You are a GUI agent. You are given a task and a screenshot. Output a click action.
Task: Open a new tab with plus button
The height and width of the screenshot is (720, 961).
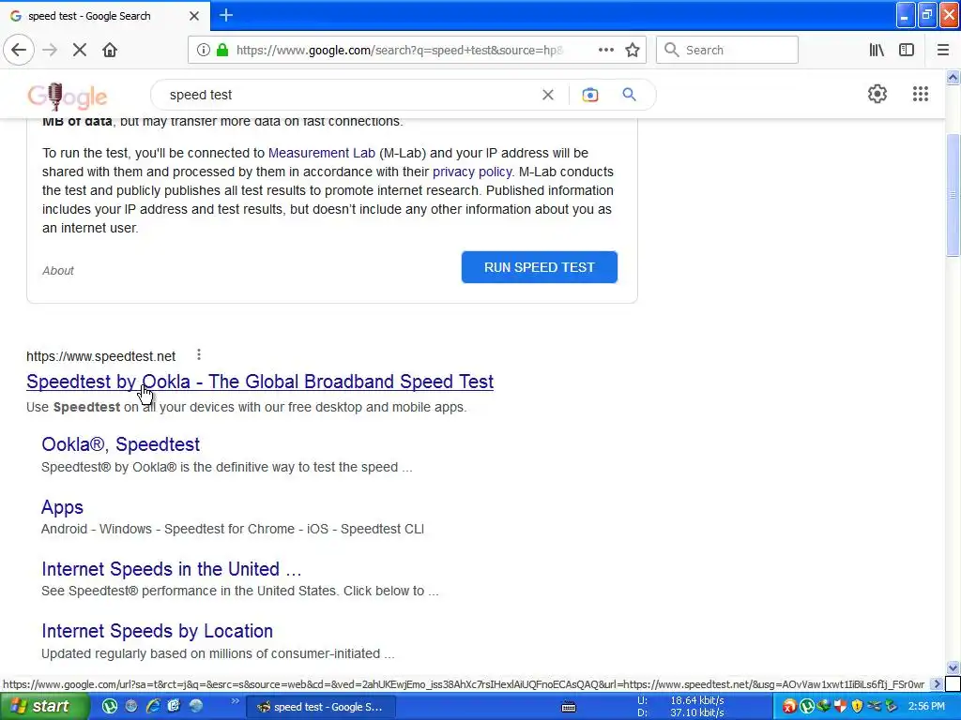226,15
